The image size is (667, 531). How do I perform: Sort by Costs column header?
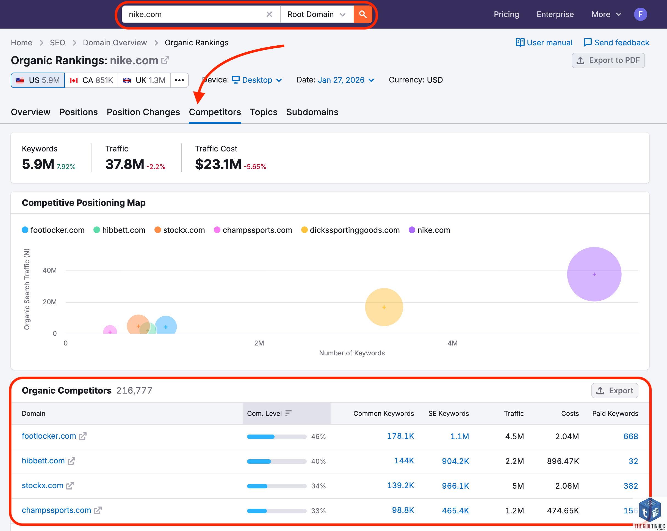click(570, 413)
